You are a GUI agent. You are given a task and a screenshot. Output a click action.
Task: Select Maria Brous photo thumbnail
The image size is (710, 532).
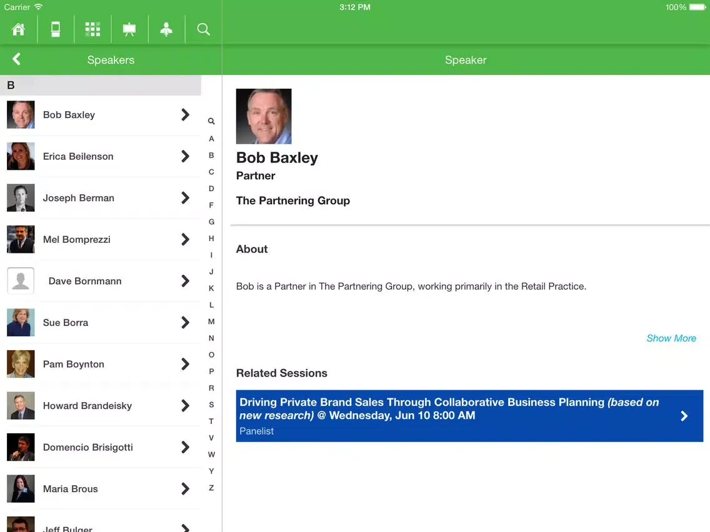21,488
